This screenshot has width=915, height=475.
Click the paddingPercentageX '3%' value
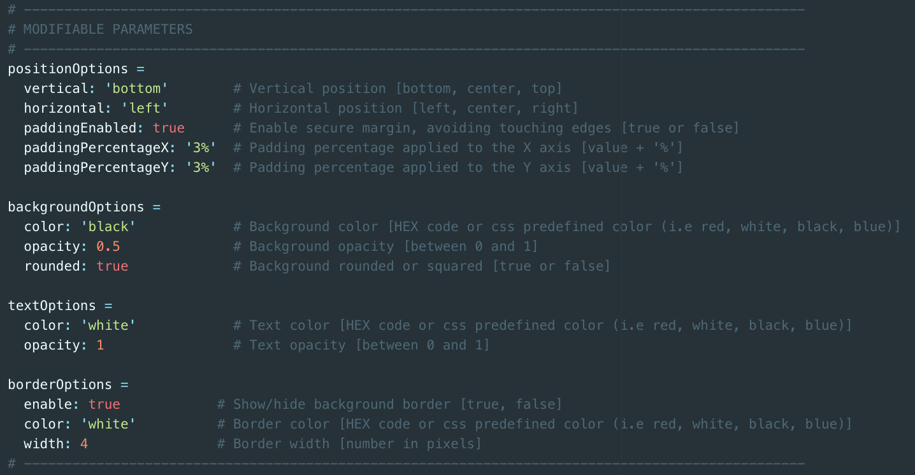tap(201, 148)
